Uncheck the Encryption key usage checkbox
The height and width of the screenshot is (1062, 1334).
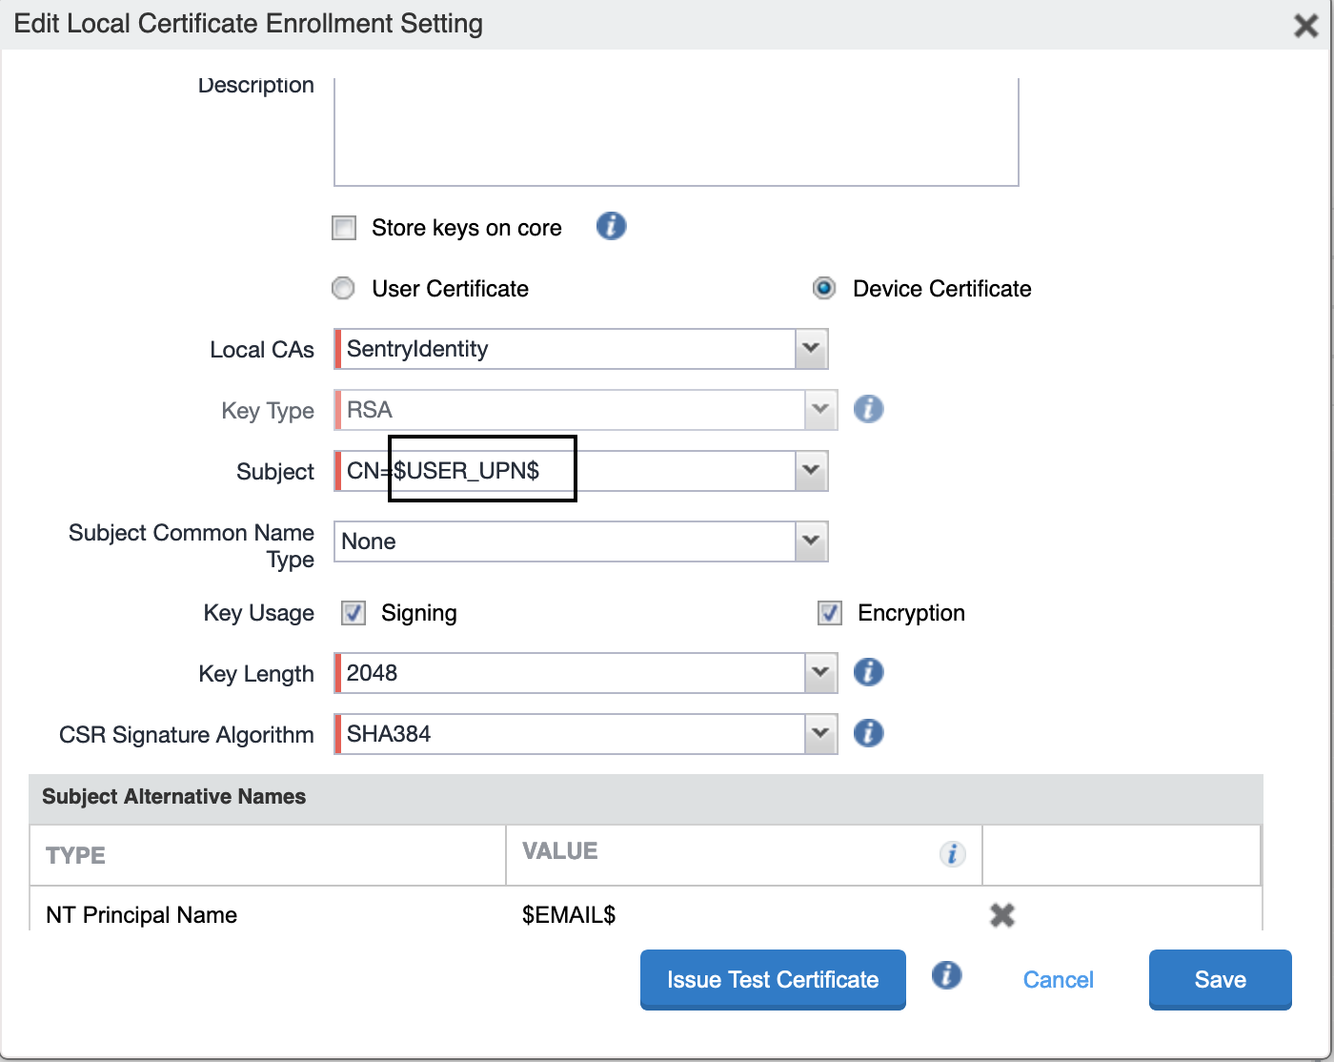point(830,613)
